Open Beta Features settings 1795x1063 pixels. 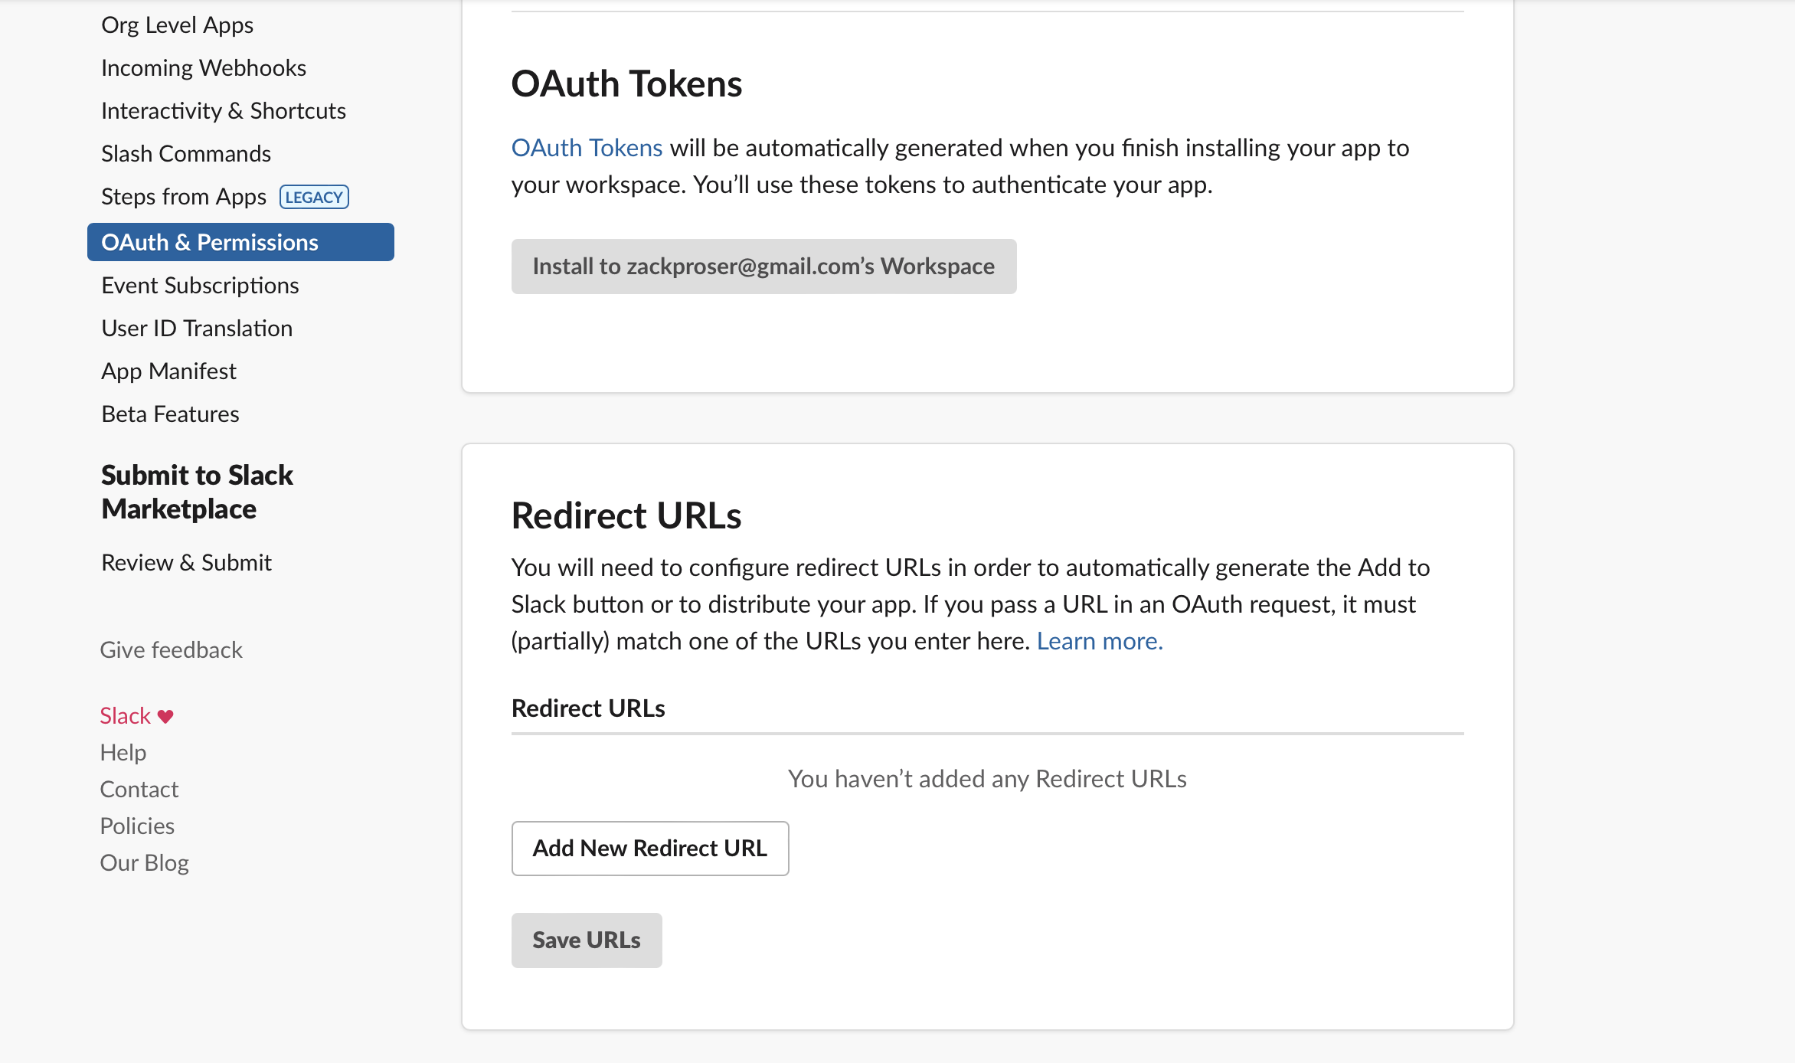point(169,414)
